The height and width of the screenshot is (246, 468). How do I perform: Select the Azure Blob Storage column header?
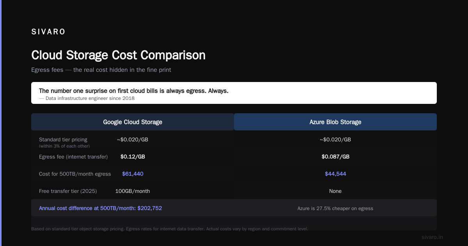(335, 122)
